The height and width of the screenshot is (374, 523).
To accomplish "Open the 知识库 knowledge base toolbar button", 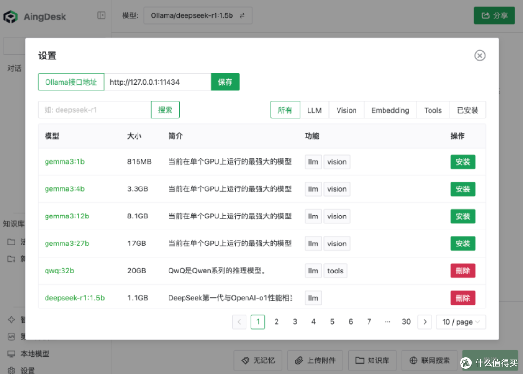I will coord(372,360).
